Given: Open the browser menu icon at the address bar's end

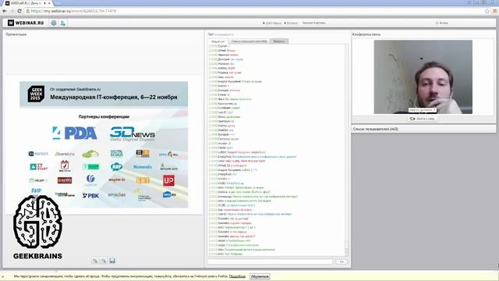Looking at the screenshot, I should (x=495, y=11).
